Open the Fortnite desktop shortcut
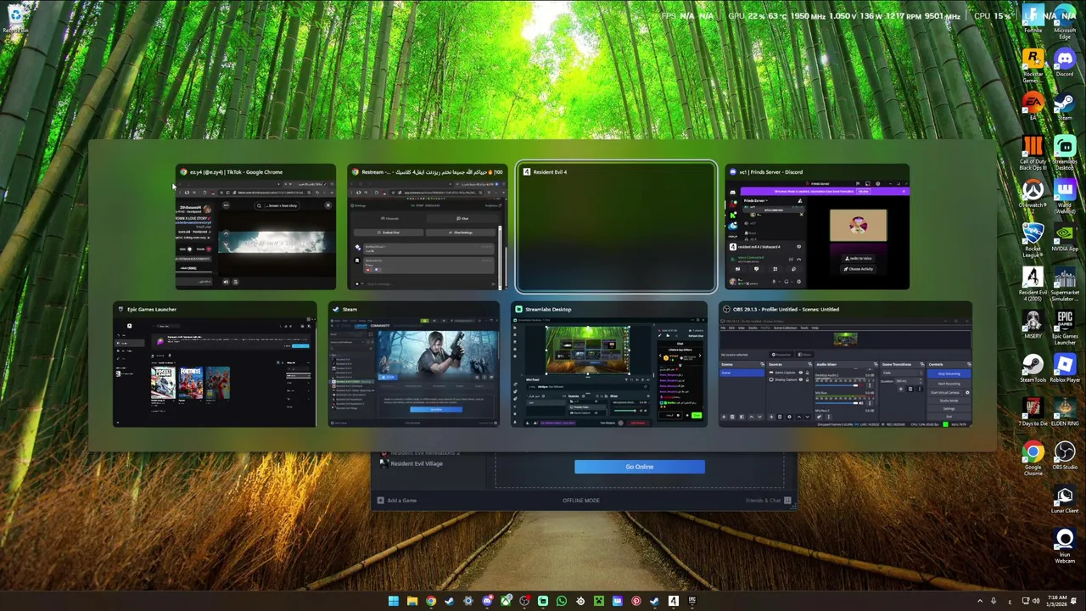The width and height of the screenshot is (1086, 611). click(x=1033, y=19)
